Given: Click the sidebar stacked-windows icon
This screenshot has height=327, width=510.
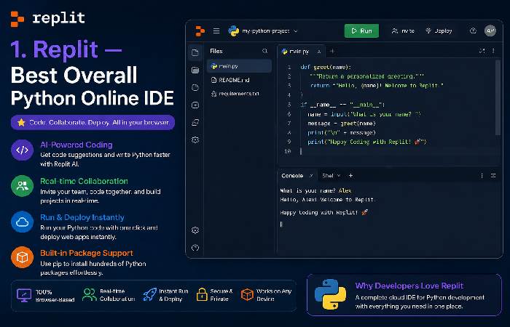Looking at the screenshot, I should click(195, 123).
